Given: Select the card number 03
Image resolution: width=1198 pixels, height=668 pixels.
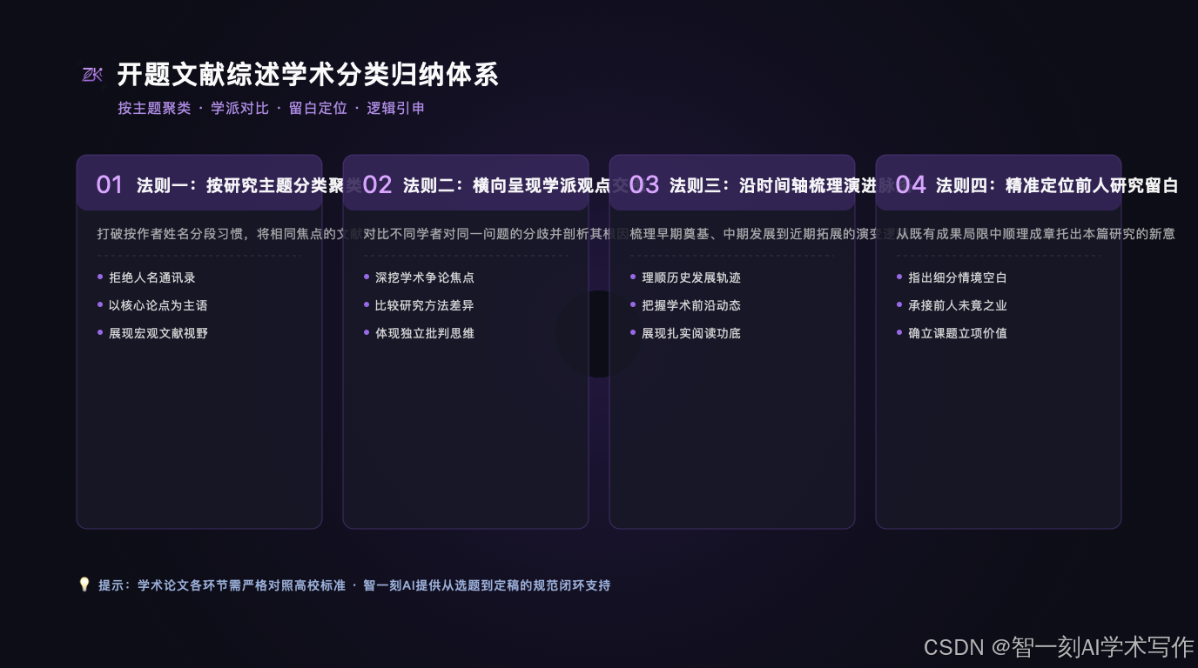Looking at the screenshot, I should pos(643,184).
